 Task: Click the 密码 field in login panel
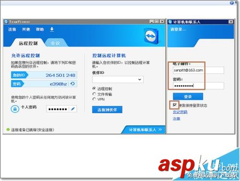click(198, 86)
